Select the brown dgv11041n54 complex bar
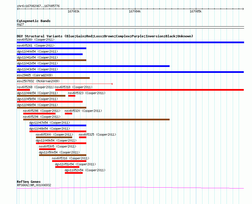Screen dimensions: 252x204 click(52, 60)
